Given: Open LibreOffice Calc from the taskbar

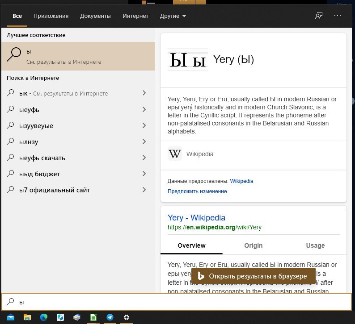Looking at the screenshot, I should 93,317.
